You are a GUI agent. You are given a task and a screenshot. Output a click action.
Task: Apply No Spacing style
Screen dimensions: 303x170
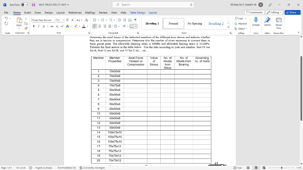(x=195, y=24)
